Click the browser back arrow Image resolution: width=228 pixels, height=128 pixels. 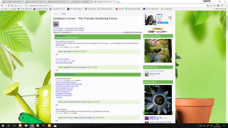(x=2, y=5)
